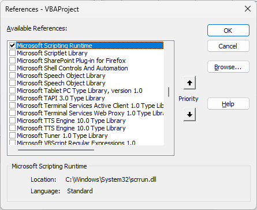Click OK to confirm references
This screenshot has width=257, height=210.
coord(228,31)
